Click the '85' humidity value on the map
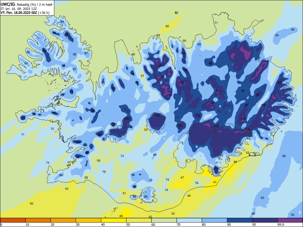The image size is (303, 227). (x=277, y=35)
